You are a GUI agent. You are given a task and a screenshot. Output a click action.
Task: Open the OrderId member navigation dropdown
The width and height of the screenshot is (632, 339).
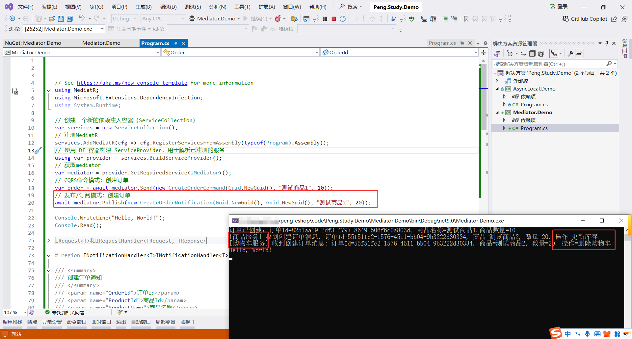pyautogui.click(x=400, y=53)
